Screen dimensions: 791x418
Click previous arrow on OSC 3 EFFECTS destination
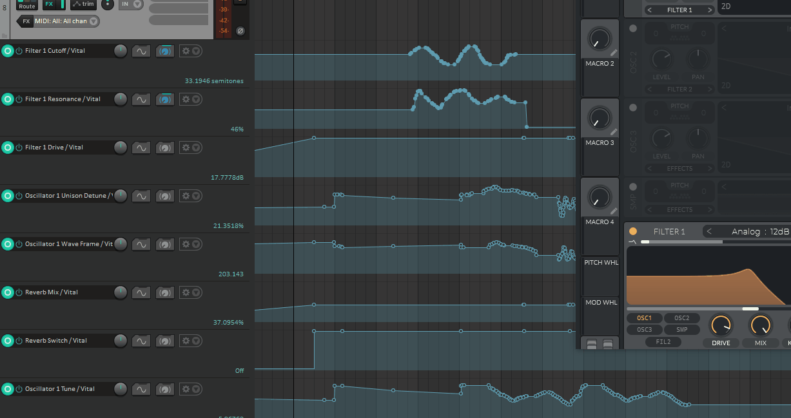pyautogui.click(x=650, y=168)
